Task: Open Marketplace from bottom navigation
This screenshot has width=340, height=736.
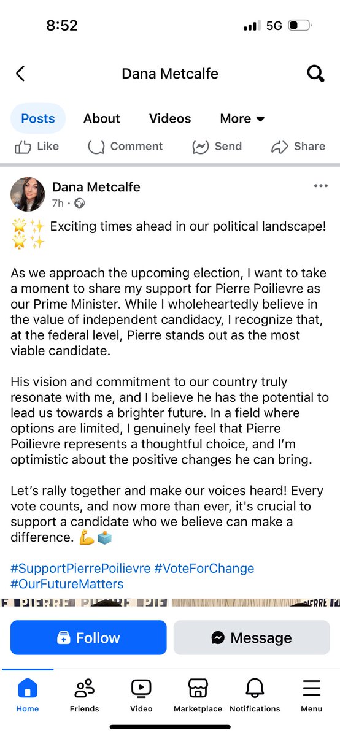Action: [x=198, y=696]
